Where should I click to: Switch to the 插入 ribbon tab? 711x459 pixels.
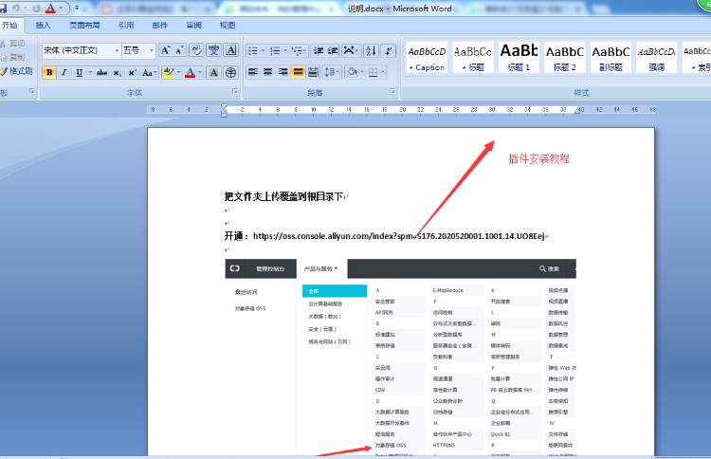pos(43,26)
